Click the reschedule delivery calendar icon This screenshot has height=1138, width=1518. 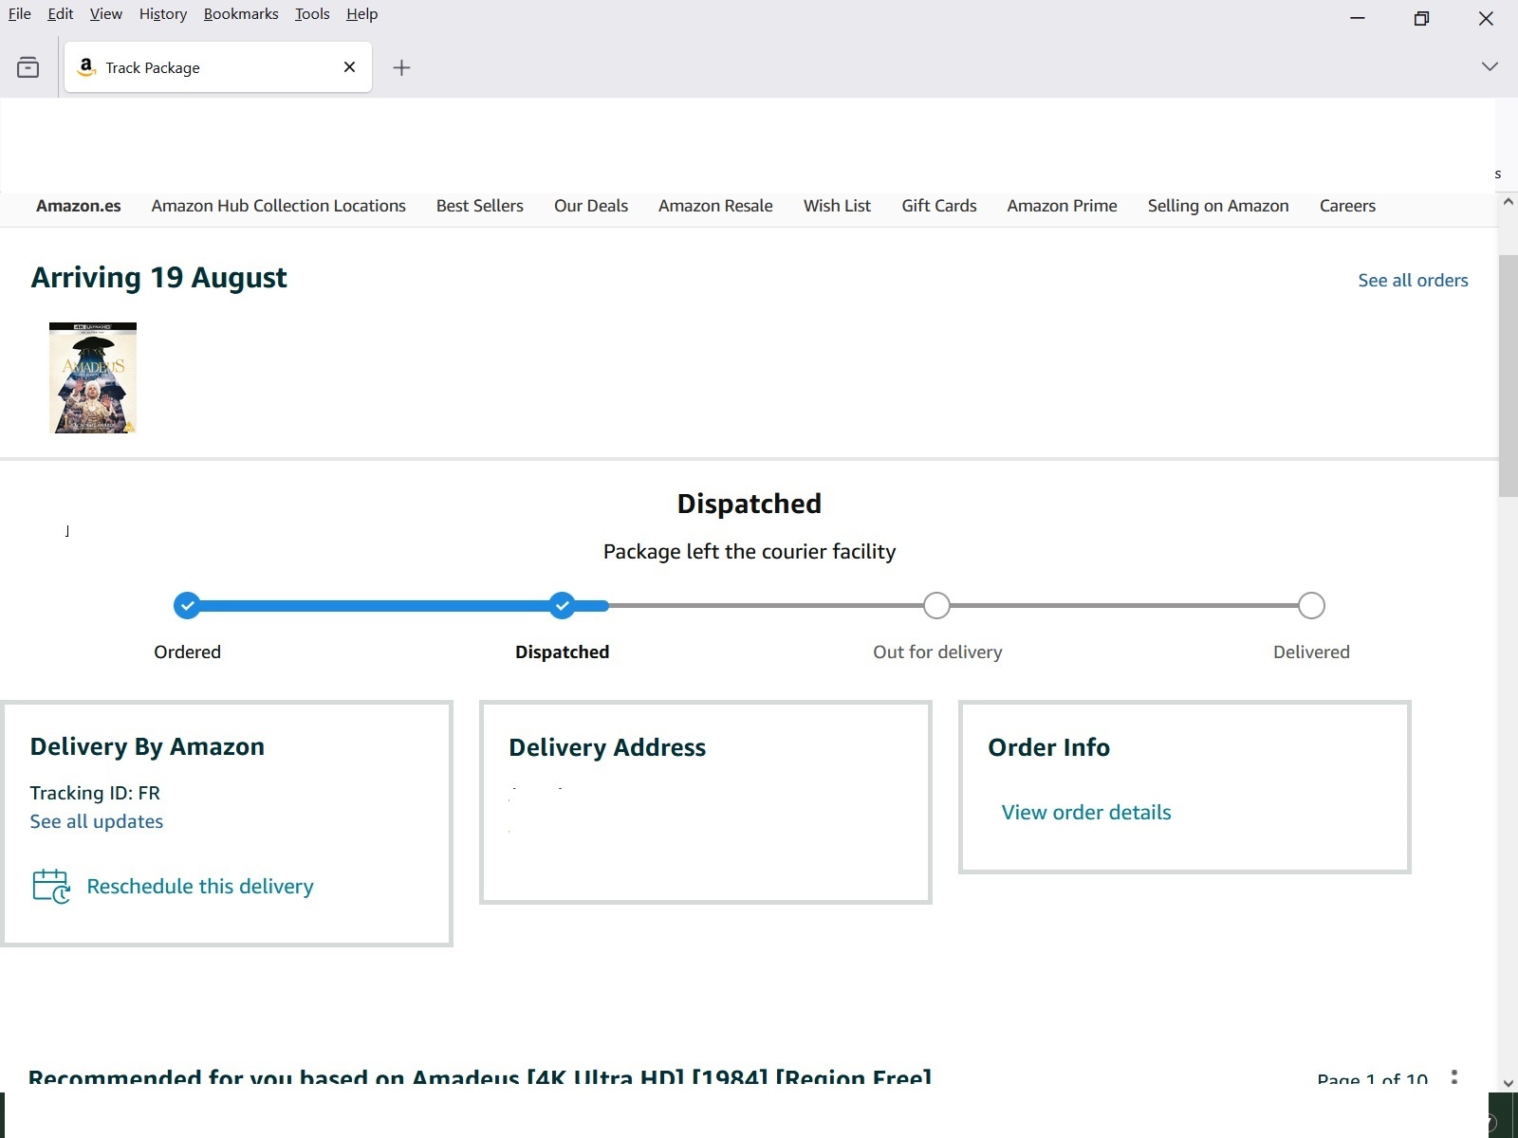tap(51, 886)
